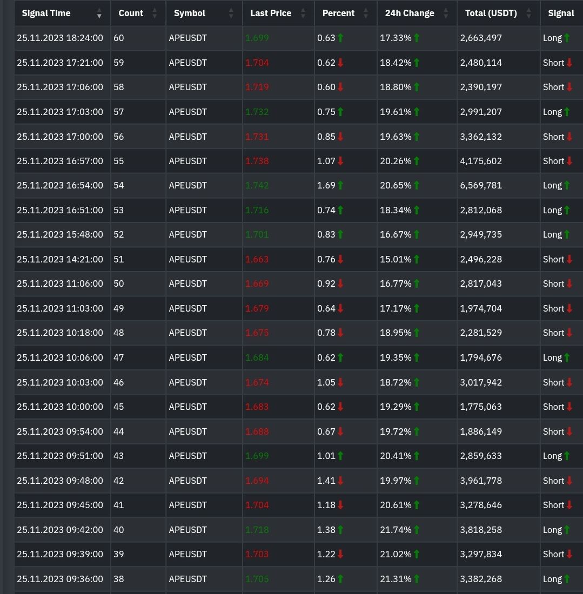
Task: Click the 24h change value 18.34%
Action: (396, 210)
